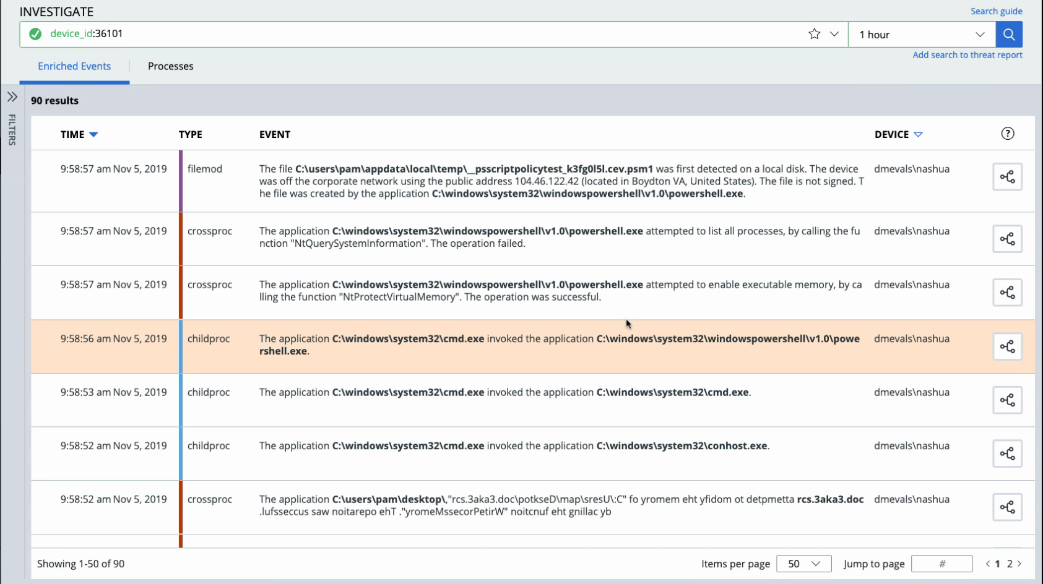Click the previous page arrow
Image resolution: width=1043 pixels, height=584 pixels.
pyautogui.click(x=988, y=564)
